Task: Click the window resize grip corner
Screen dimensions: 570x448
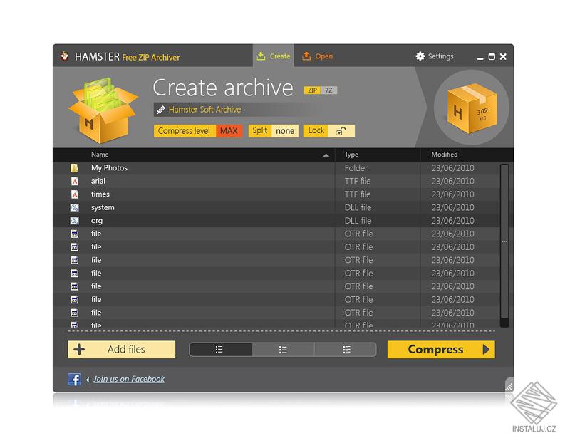Action: pyautogui.click(x=509, y=386)
